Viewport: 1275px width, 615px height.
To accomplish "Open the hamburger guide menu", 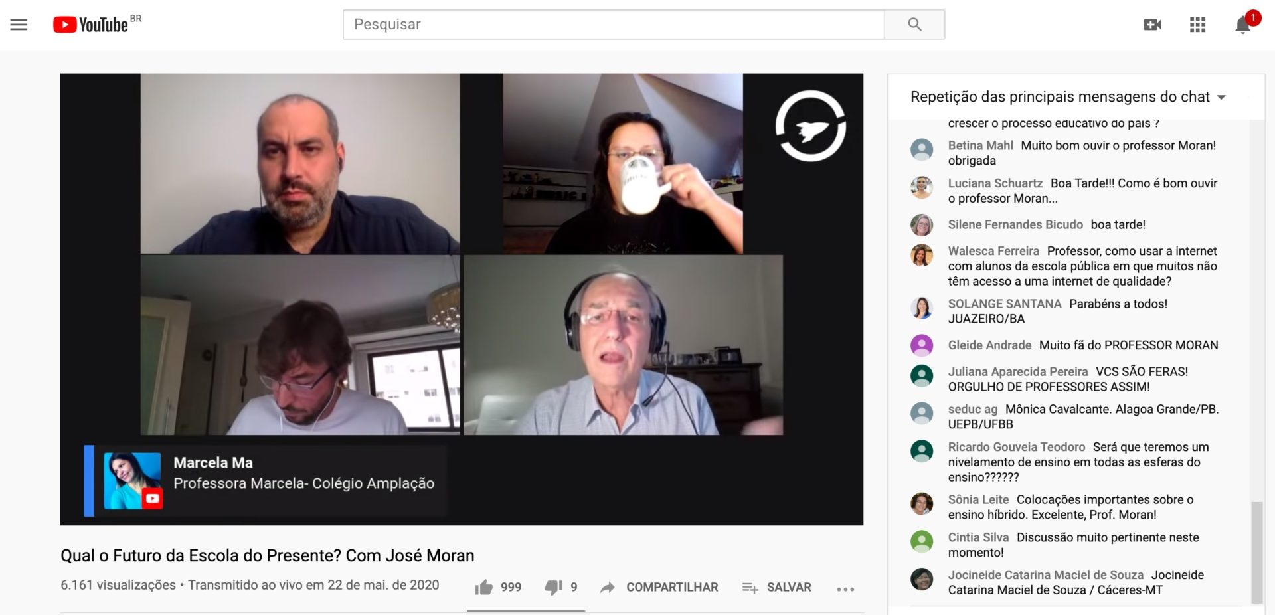I will (19, 25).
